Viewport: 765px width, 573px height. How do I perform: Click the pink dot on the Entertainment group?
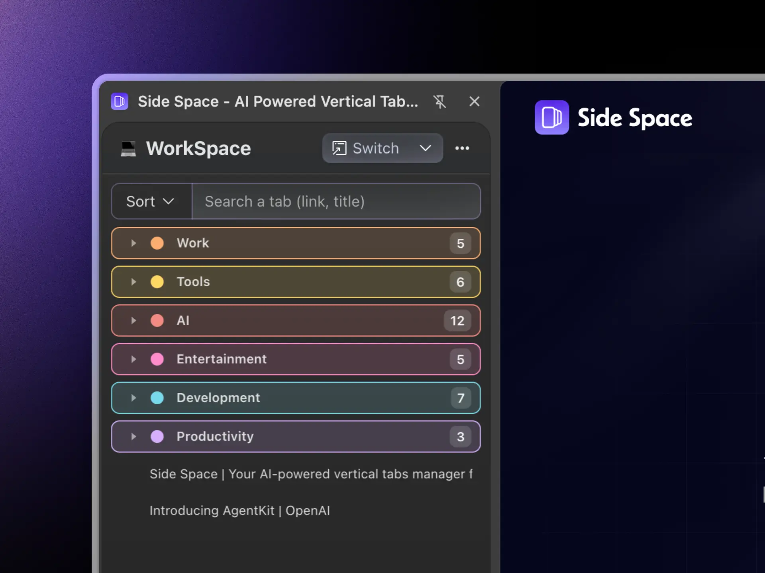158,359
